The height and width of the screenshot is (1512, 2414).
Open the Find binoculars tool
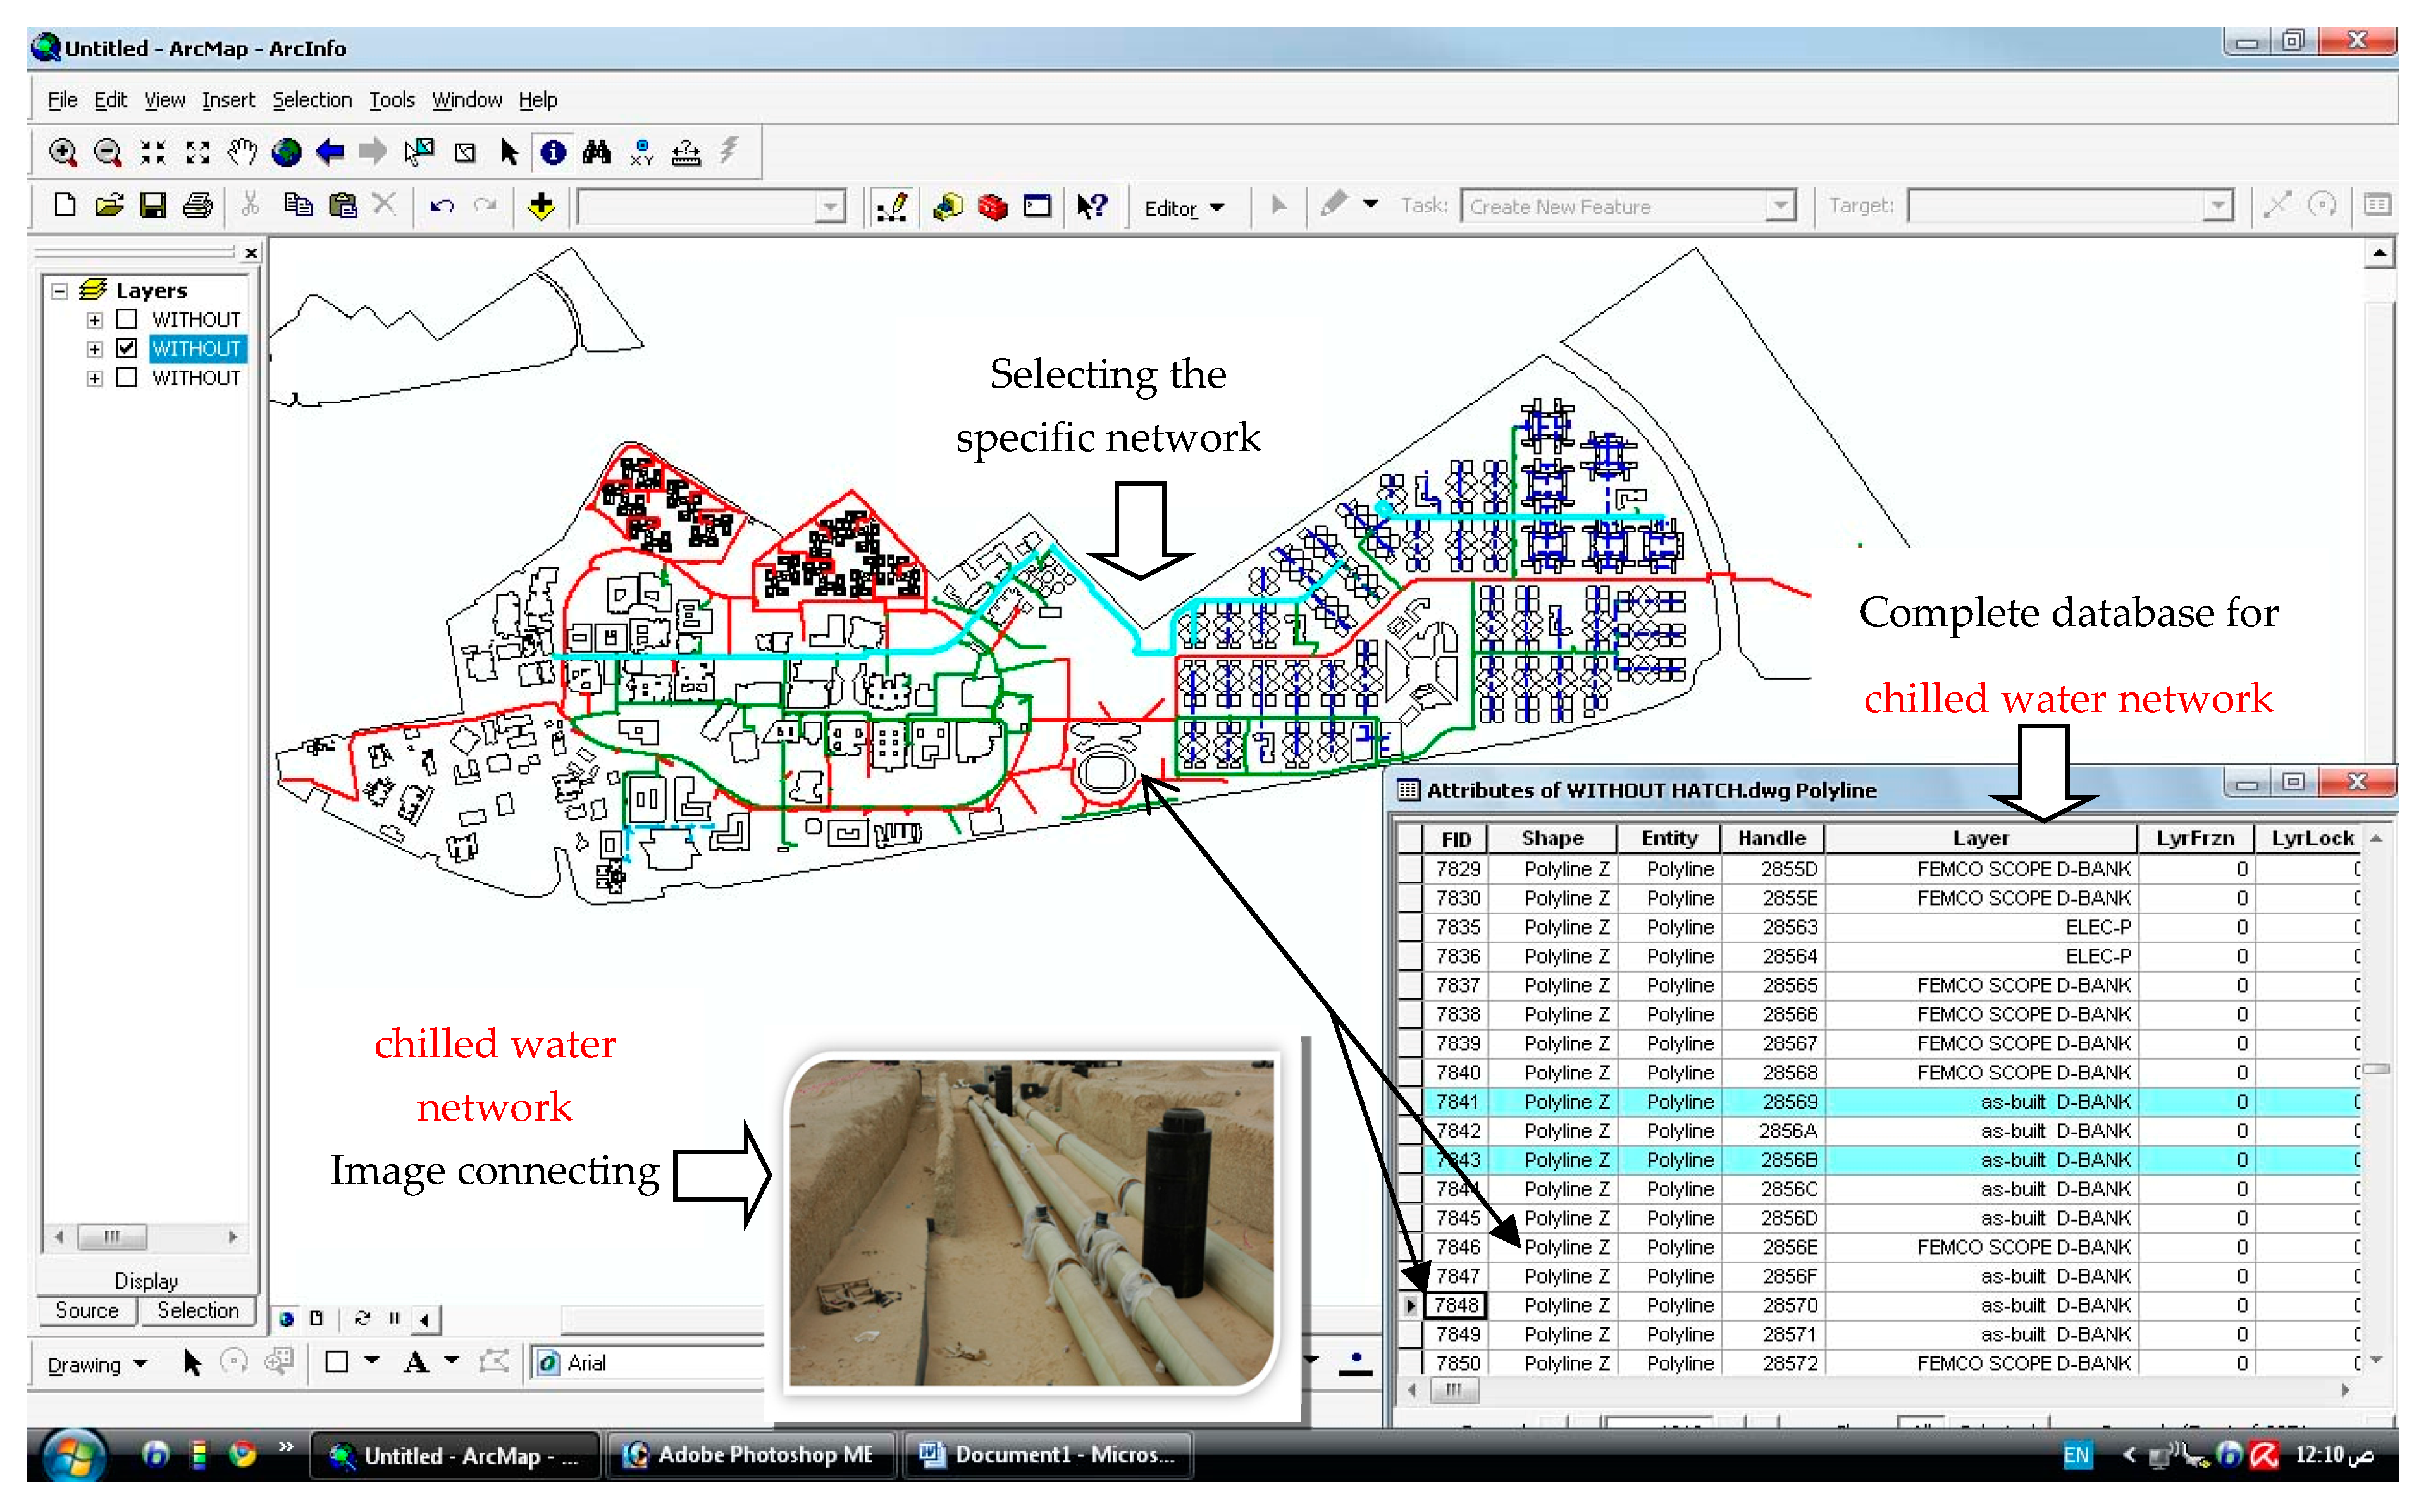pyautogui.click(x=597, y=152)
